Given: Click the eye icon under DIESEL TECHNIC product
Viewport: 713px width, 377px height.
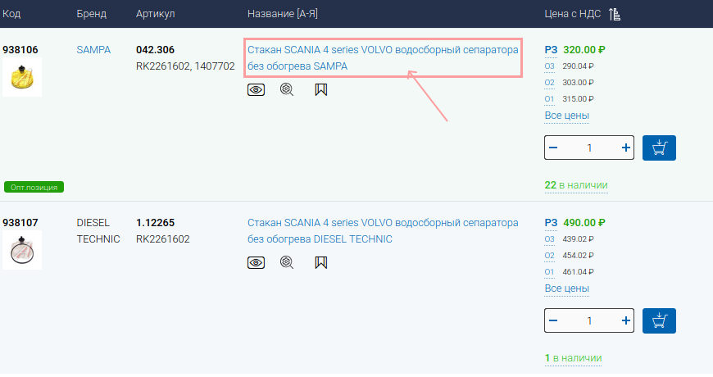Looking at the screenshot, I should pos(256,262).
